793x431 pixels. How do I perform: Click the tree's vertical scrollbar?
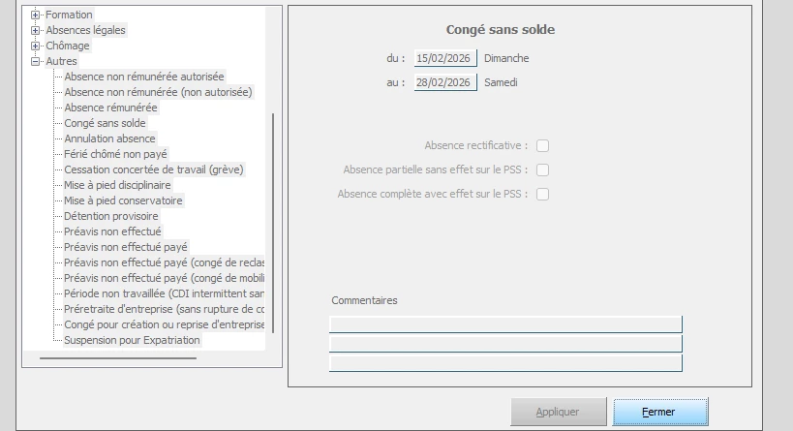pos(274,223)
